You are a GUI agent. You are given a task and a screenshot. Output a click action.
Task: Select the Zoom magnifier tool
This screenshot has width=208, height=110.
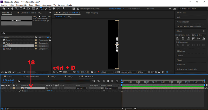pos(16,9)
